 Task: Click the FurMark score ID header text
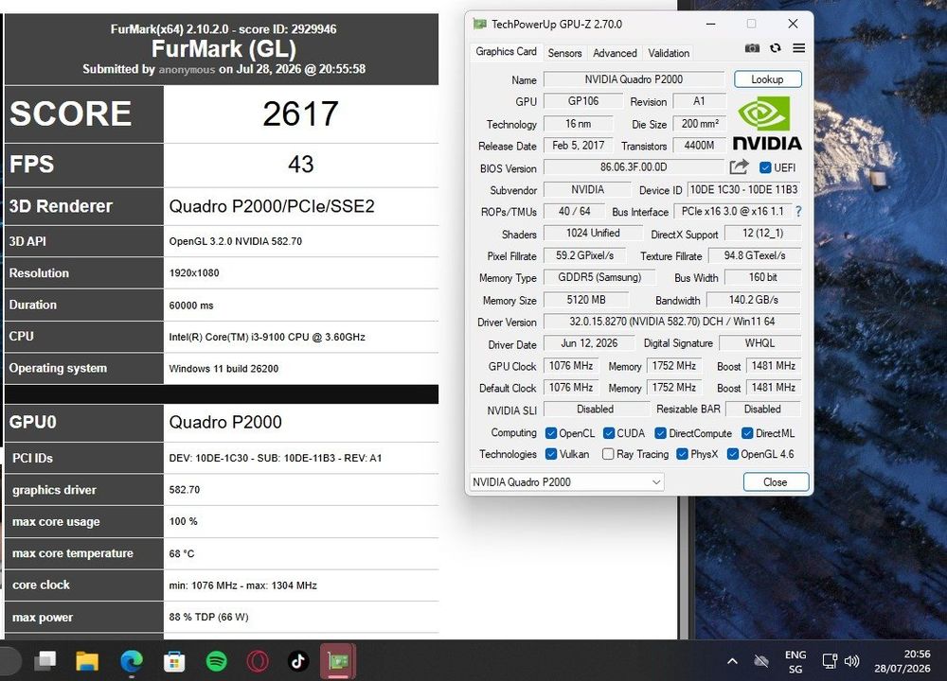[x=223, y=29]
